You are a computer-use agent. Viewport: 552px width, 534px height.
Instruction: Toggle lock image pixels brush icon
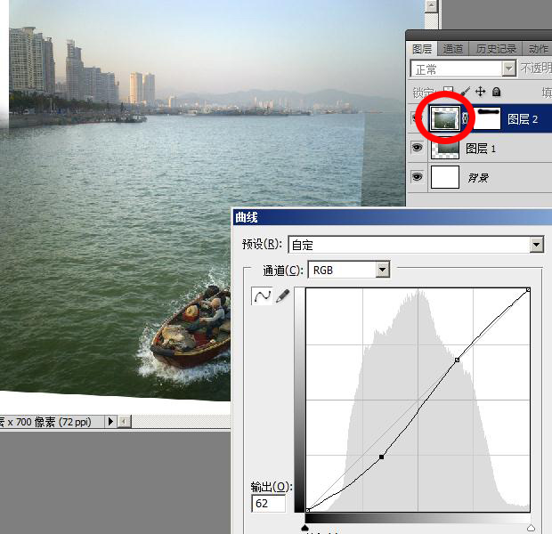(x=465, y=92)
